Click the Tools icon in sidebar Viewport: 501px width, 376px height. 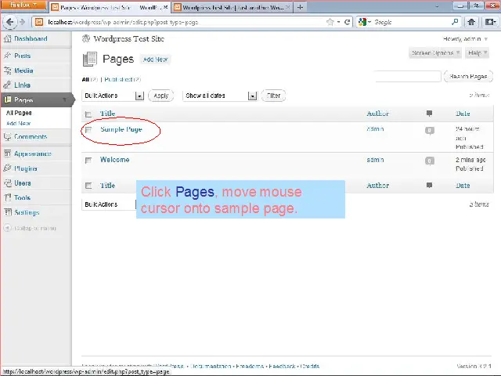pos(7,197)
